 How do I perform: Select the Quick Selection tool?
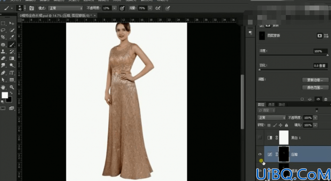tap(12, 30)
